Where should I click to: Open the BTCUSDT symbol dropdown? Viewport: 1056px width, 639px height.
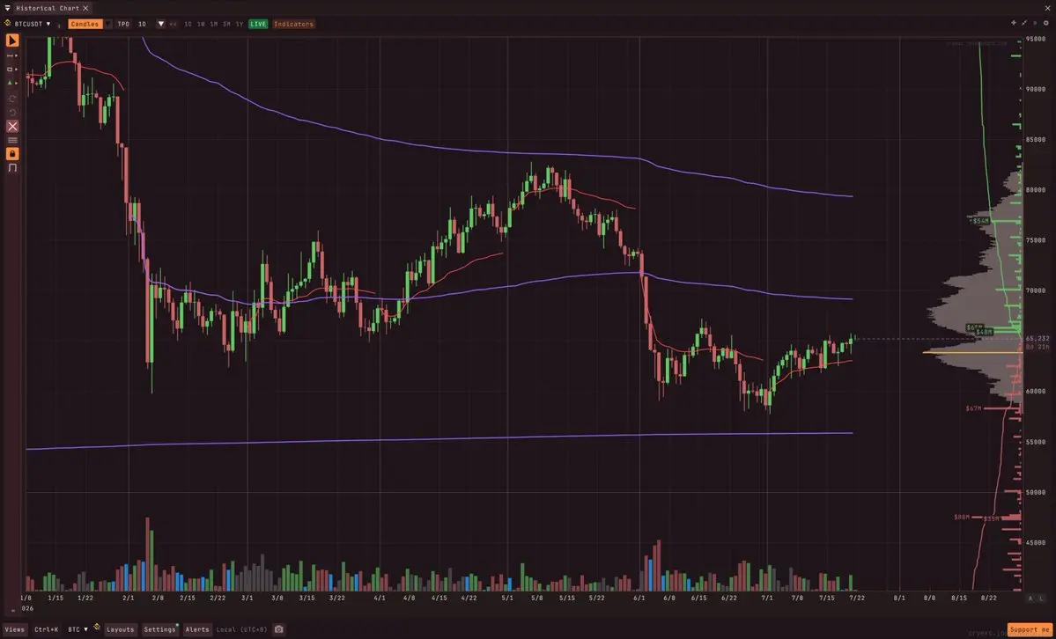[x=28, y=24]
